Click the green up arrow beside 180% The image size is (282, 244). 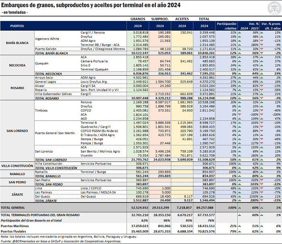pyautogui.click(x=240, y=45)
